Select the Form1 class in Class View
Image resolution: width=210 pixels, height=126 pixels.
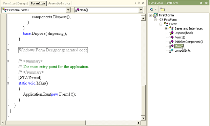pyautogui.click(x=173, y=24)
